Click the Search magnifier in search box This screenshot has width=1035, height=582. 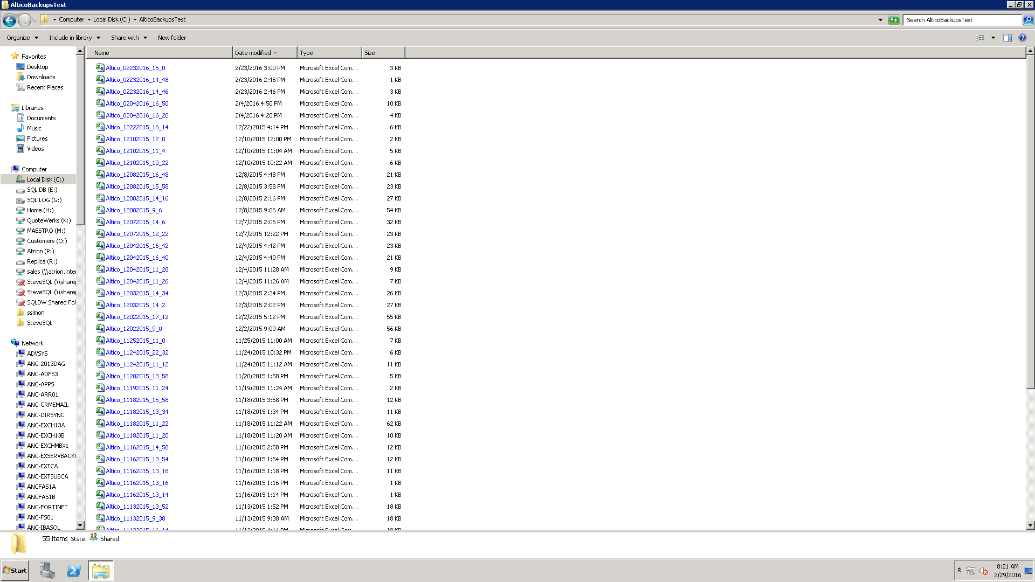[1027, 20]
